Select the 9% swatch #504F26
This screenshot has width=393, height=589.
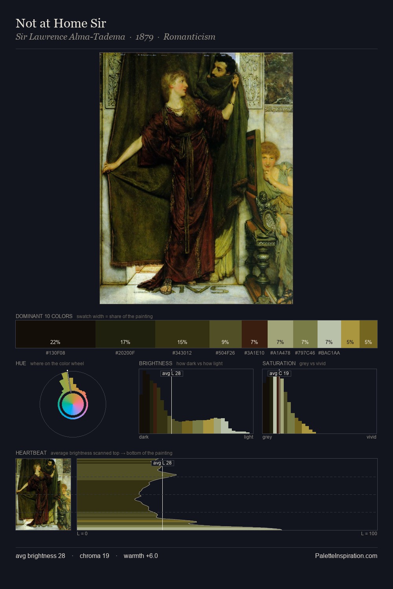pyautogui.click(x=225, y=334)
